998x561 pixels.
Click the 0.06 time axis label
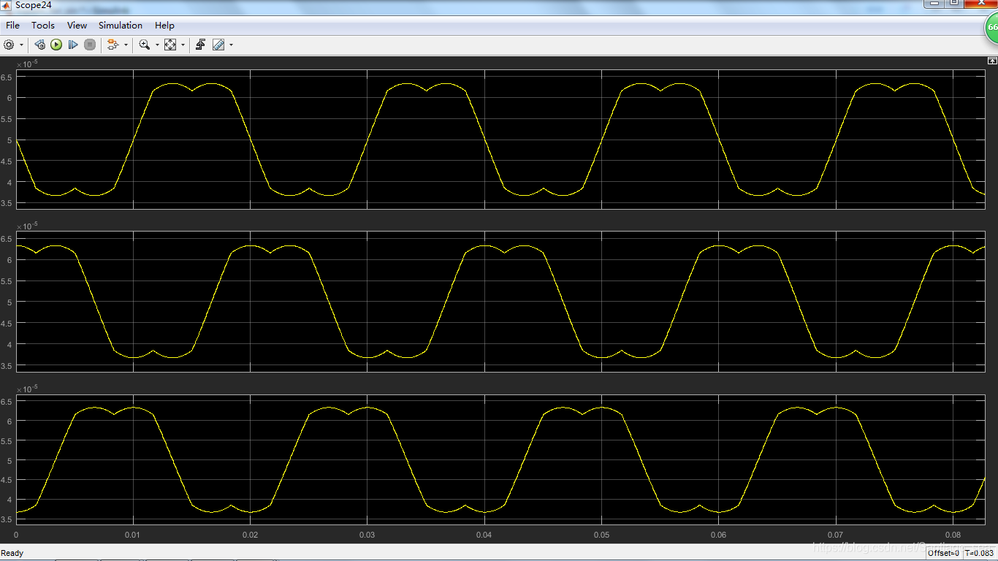718,535
